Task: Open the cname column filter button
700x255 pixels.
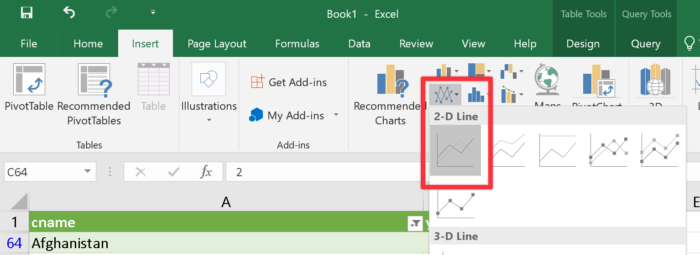Action: click(415, 223)
